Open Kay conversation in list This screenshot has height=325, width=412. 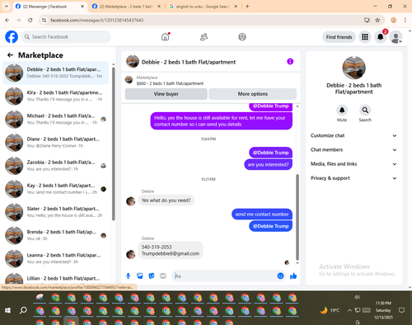(x=55, y=189)
